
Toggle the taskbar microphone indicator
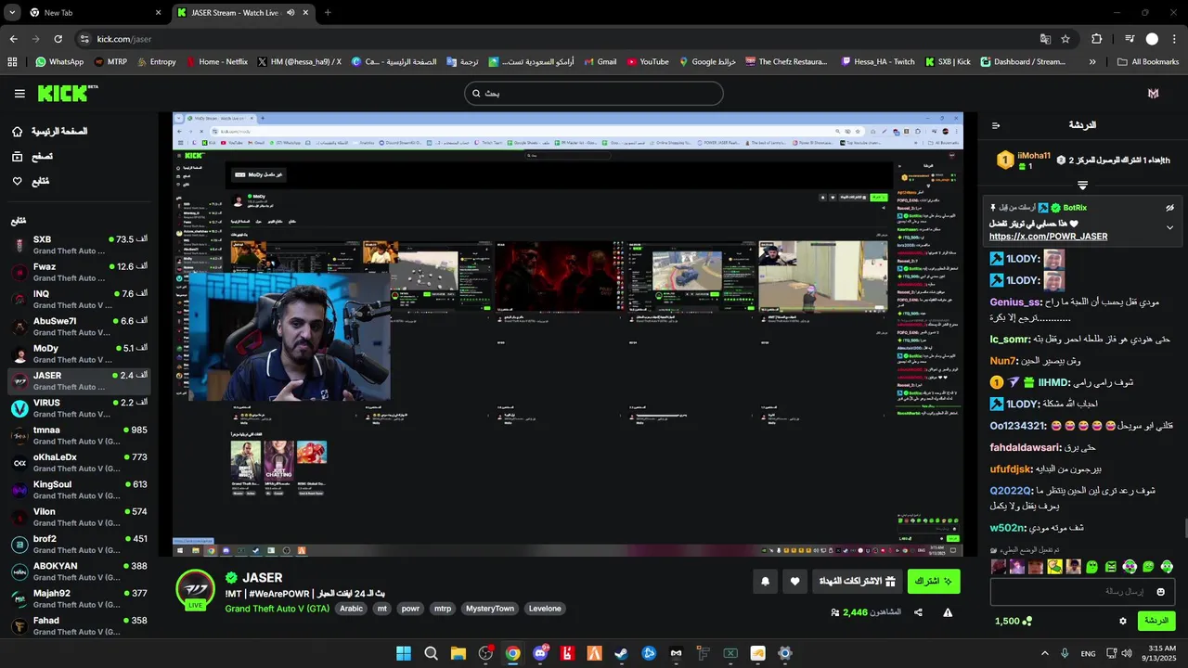point(1065,653)
